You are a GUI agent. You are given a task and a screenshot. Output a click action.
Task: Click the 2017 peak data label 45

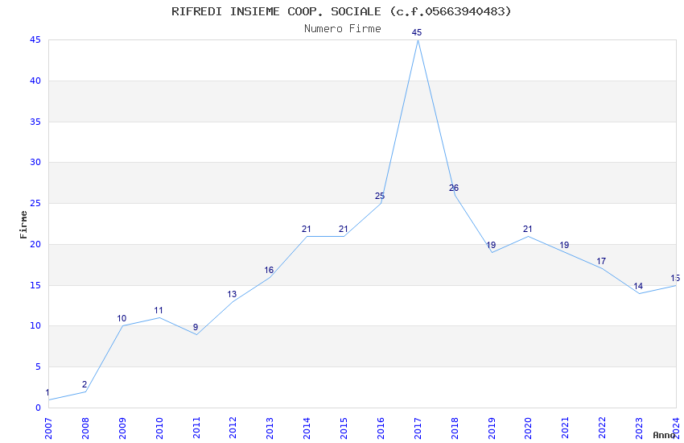pos(417,32)
